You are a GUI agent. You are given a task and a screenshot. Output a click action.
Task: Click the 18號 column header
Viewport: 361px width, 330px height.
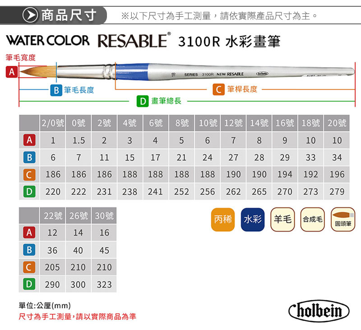310,123
